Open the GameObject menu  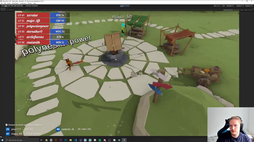coord(15,3)
